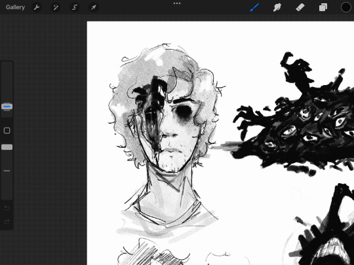Open the Actions wrench menu

(37, 7)
